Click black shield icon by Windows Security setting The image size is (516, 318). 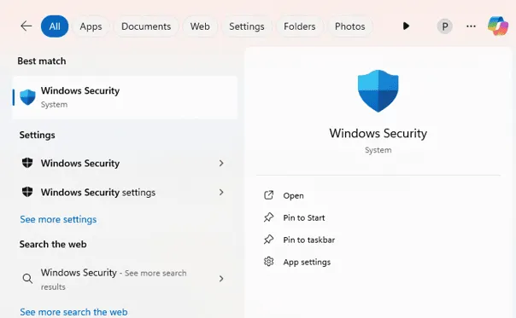27,163
